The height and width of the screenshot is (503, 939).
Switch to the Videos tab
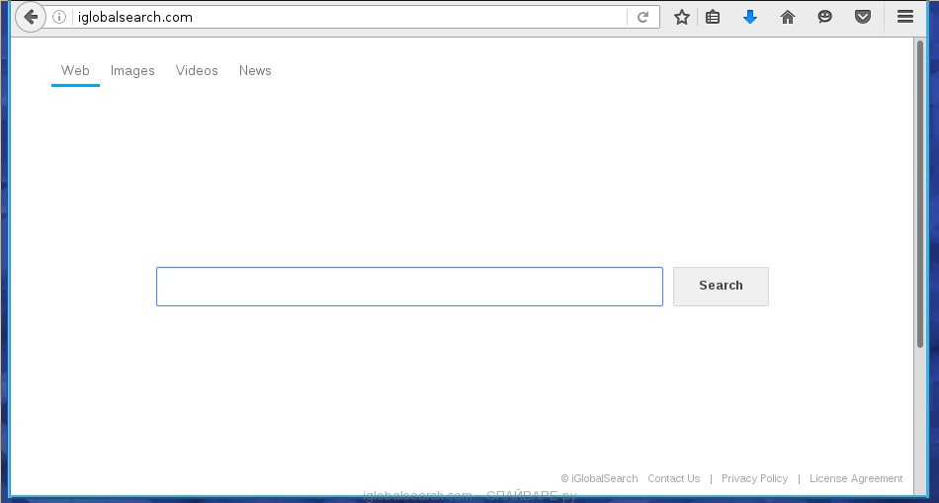point(197,71)
